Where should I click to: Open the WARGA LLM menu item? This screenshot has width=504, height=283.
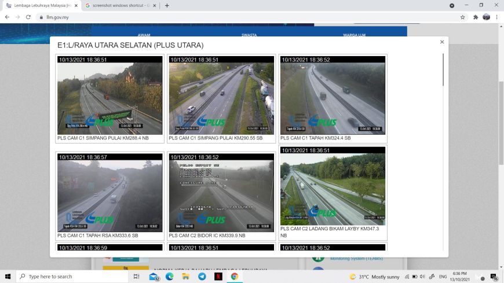pos(354,35)
